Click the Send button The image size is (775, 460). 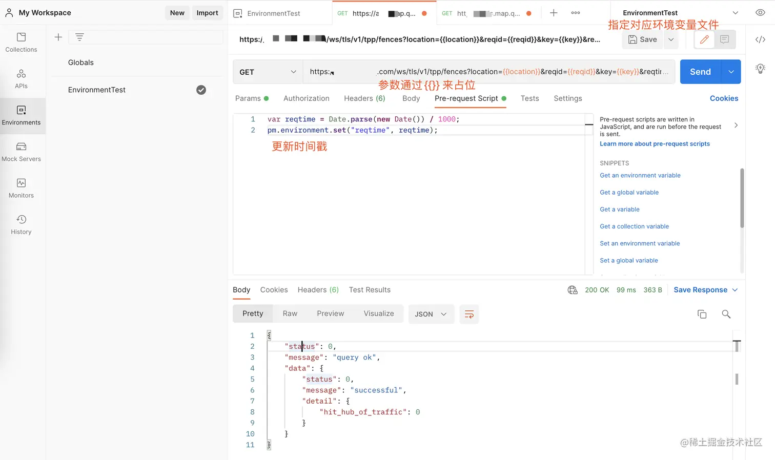point(700,72)
